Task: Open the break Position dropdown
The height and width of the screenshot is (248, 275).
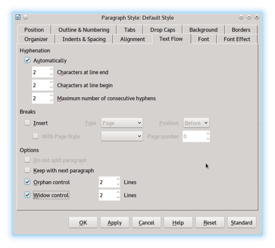Action: [x=196, y=123]
